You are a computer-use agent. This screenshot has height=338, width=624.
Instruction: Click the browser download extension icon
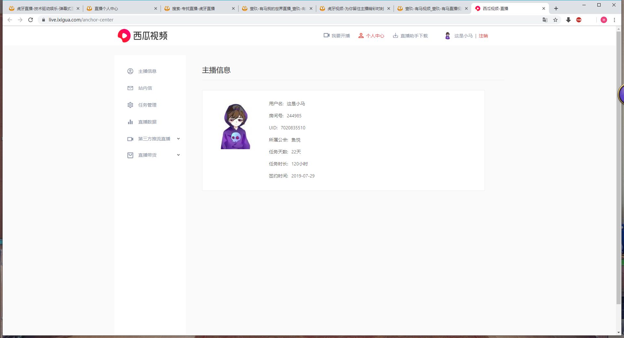point(568,20)
